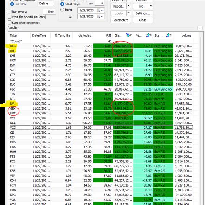Sort by the '% Tang Gia' column header
The width and height of the screenshot is (205, 205).
62,35
